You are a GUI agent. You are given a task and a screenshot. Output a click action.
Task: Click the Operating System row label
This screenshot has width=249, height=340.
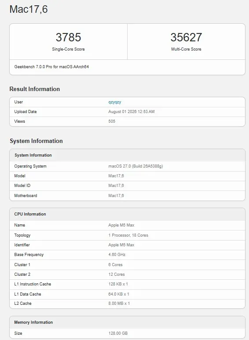pos(30,166)
